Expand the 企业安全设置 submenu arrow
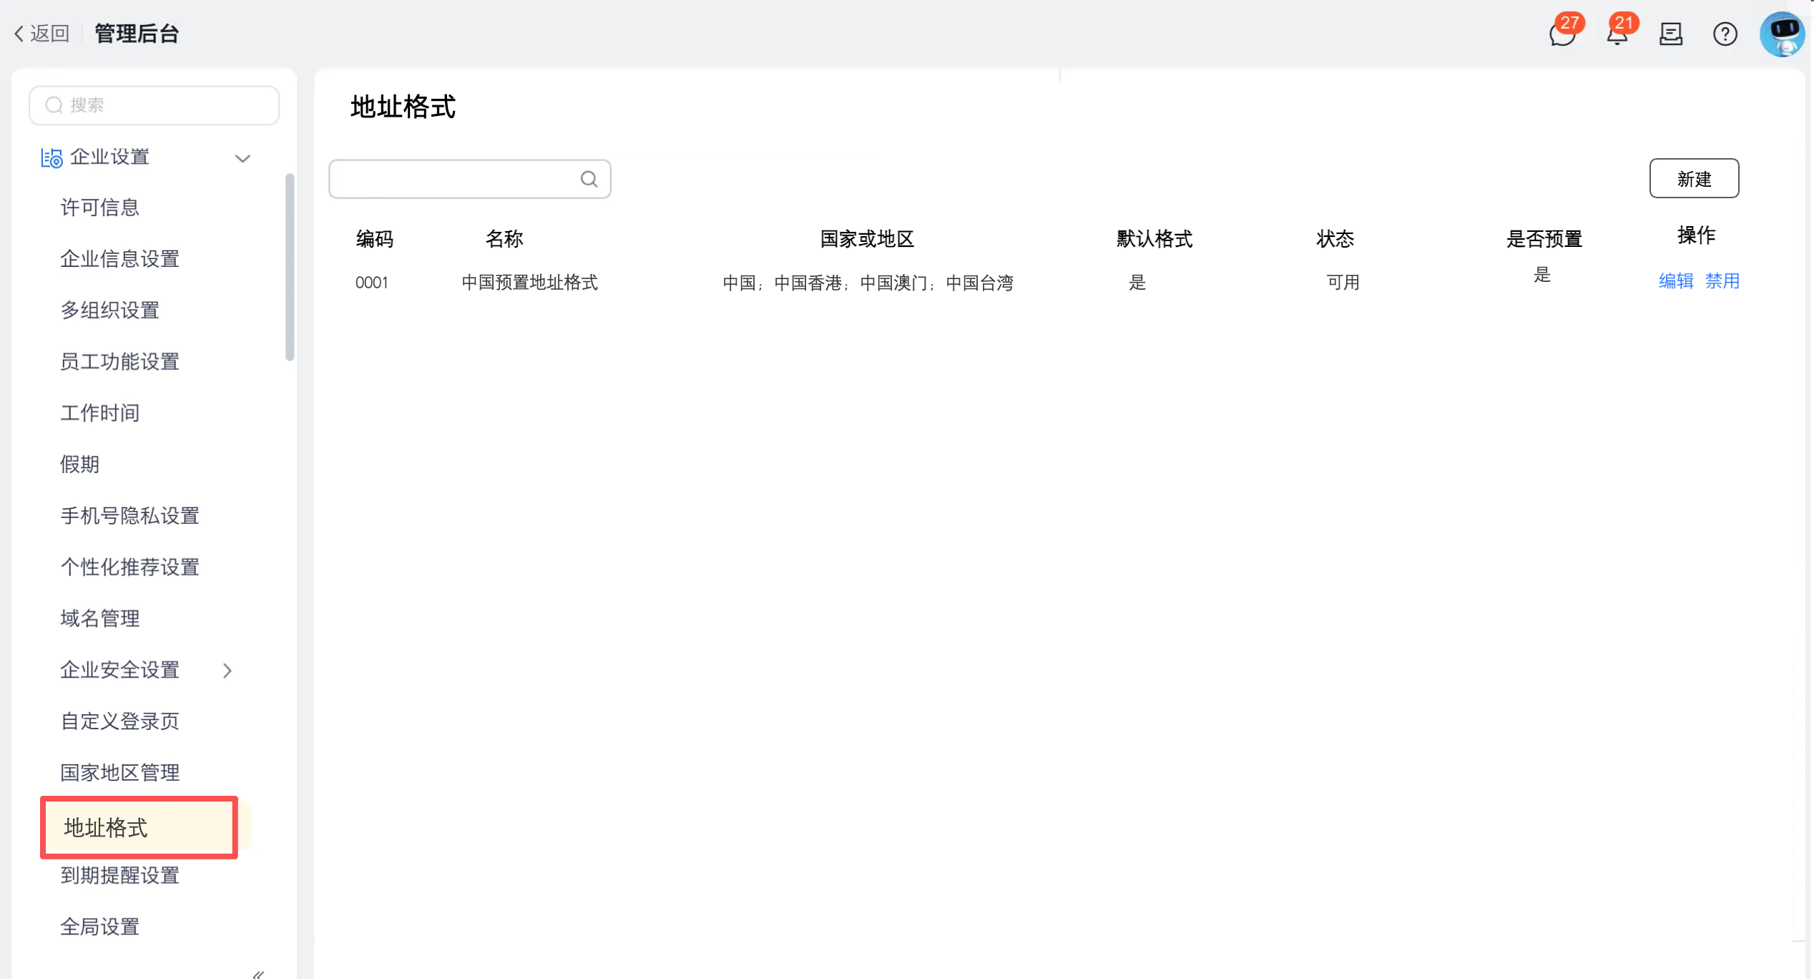The image size is (1814, 979). [x=227, y=671]
